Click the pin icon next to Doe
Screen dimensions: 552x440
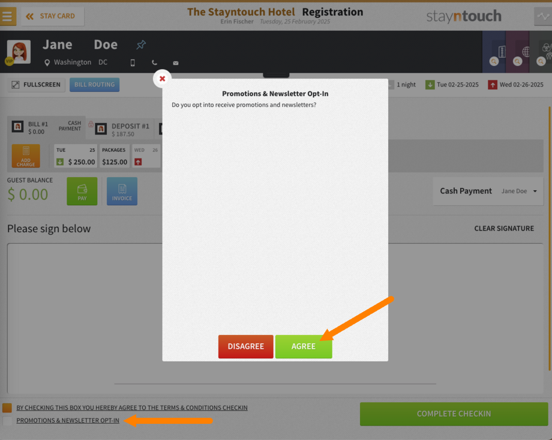click(141, 45)
